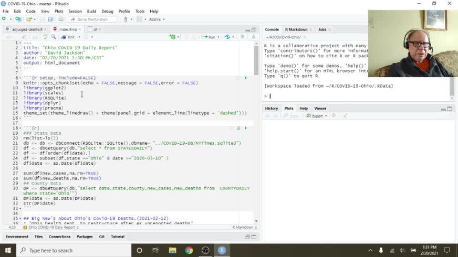Switch to the Git tab

click(102, 237)
